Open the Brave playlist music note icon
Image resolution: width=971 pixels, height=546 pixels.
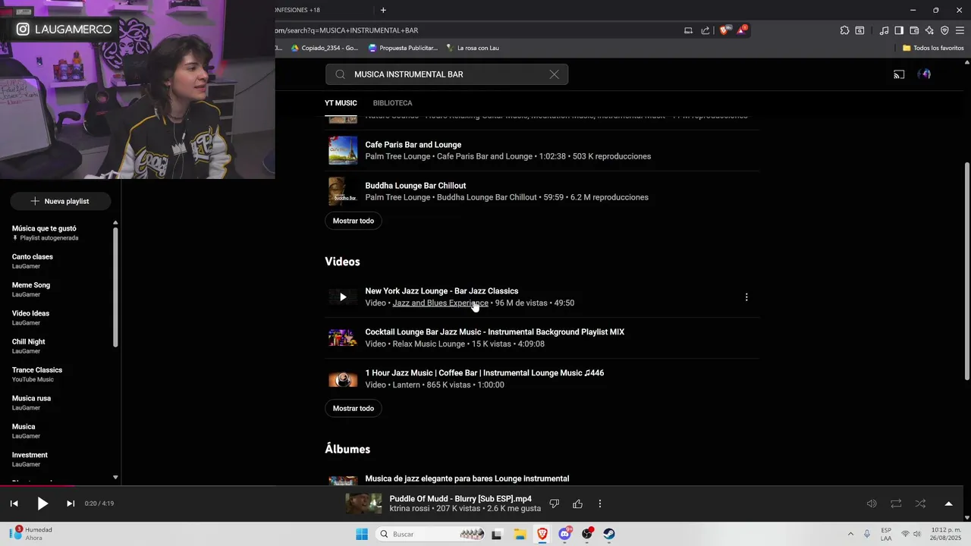pos(884,30)
